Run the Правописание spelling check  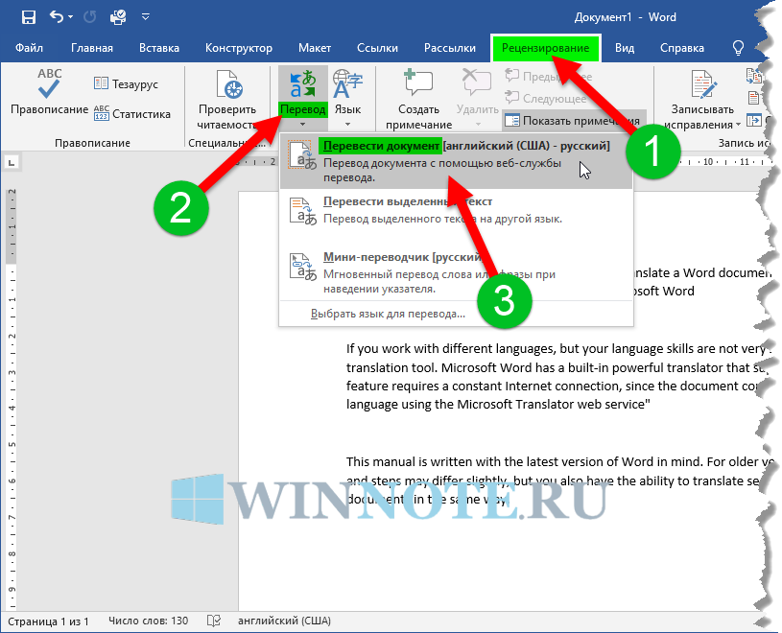coord(48,94)
